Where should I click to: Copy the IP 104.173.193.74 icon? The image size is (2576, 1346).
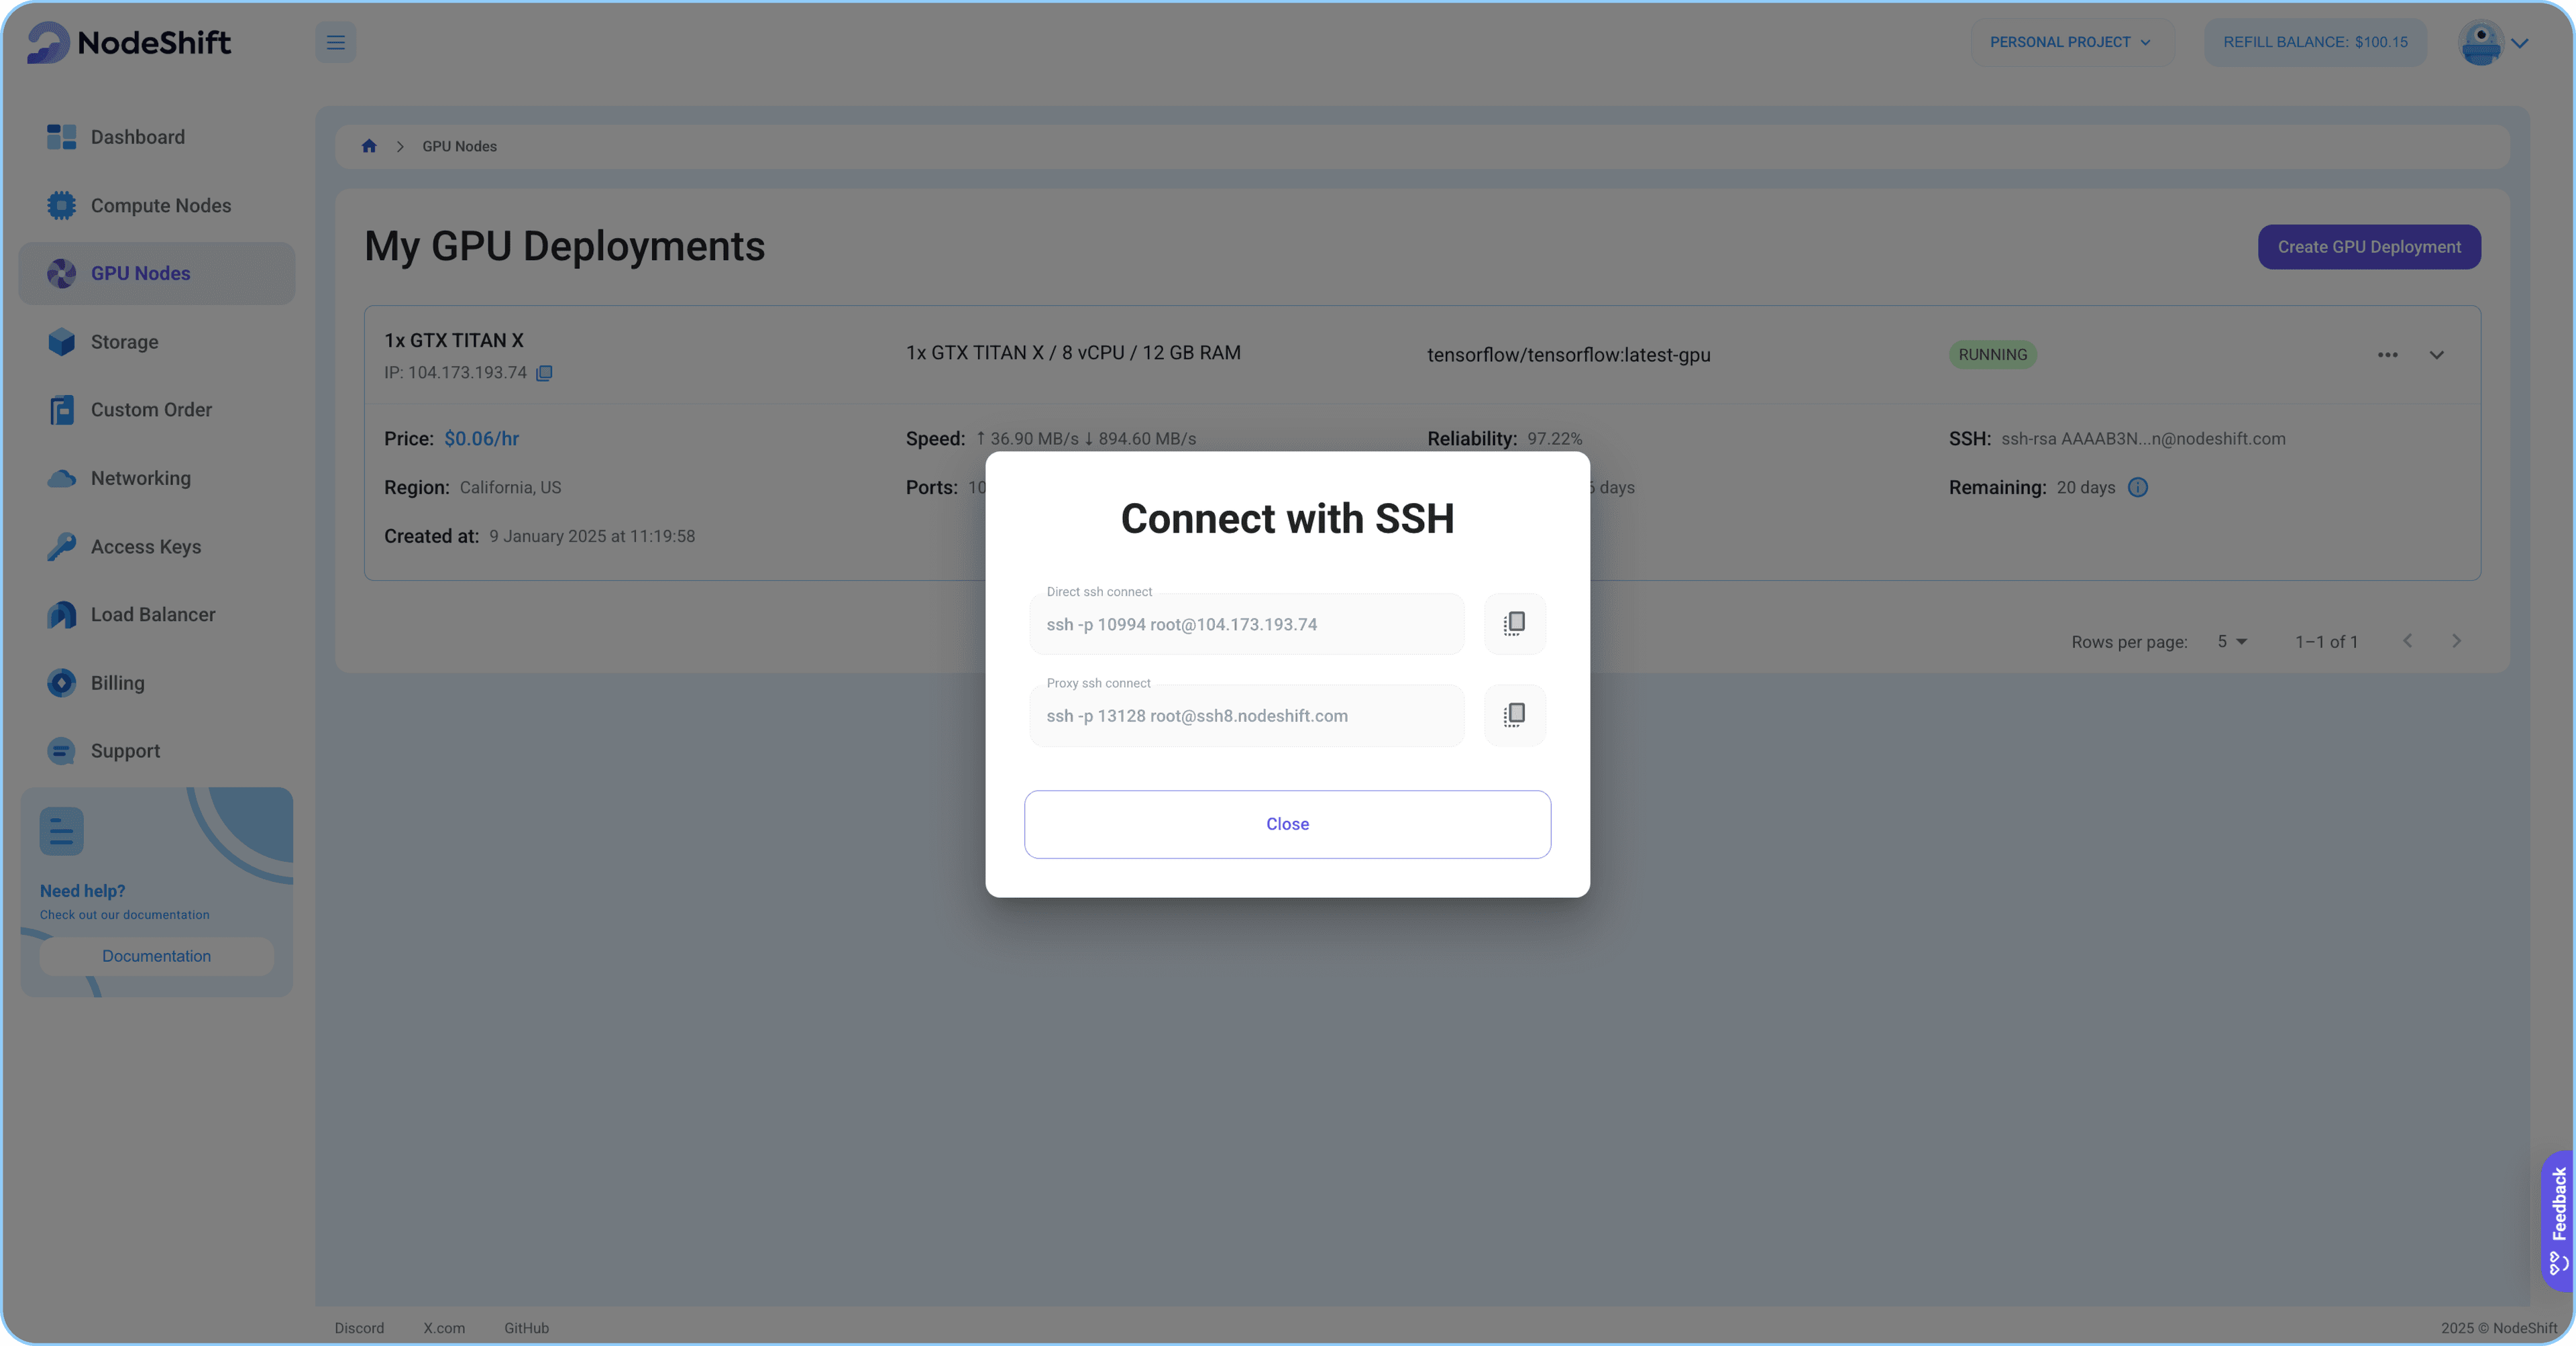point(544,373)
